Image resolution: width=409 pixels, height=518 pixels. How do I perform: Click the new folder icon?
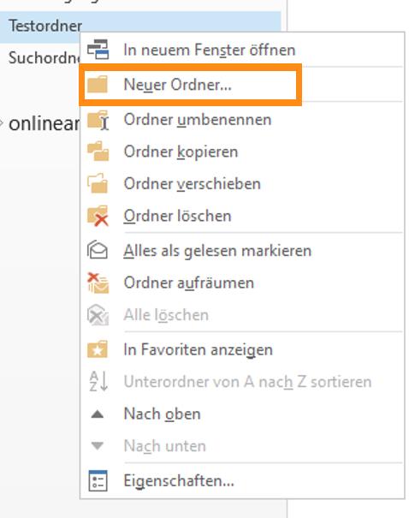pyautogui.click(x=98, y=85)
